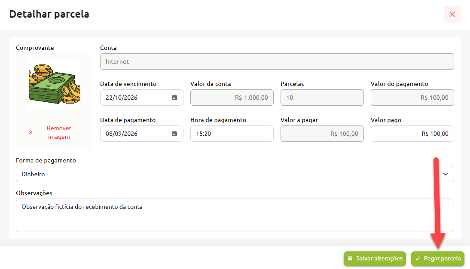
Task: Click the red X remove image icon
Action: point(31,132)
